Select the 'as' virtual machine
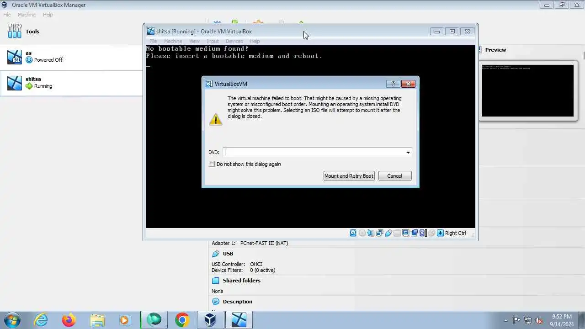The height and width of the screenshot is (329, 585). (x=71, y=57)
